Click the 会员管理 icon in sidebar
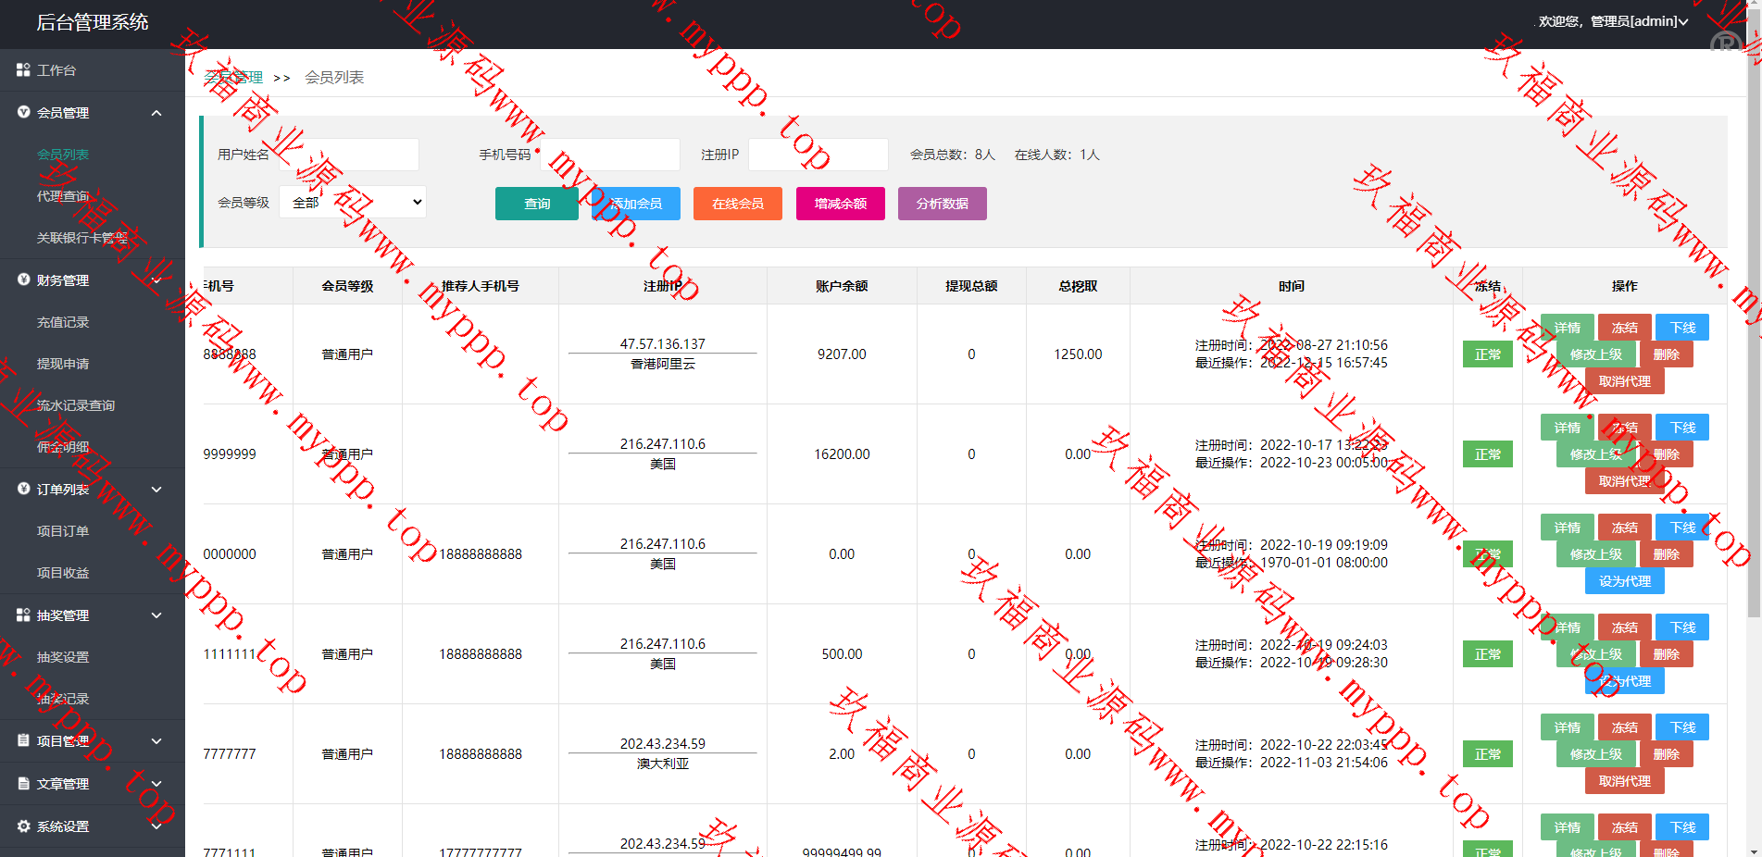 point(23,112)
